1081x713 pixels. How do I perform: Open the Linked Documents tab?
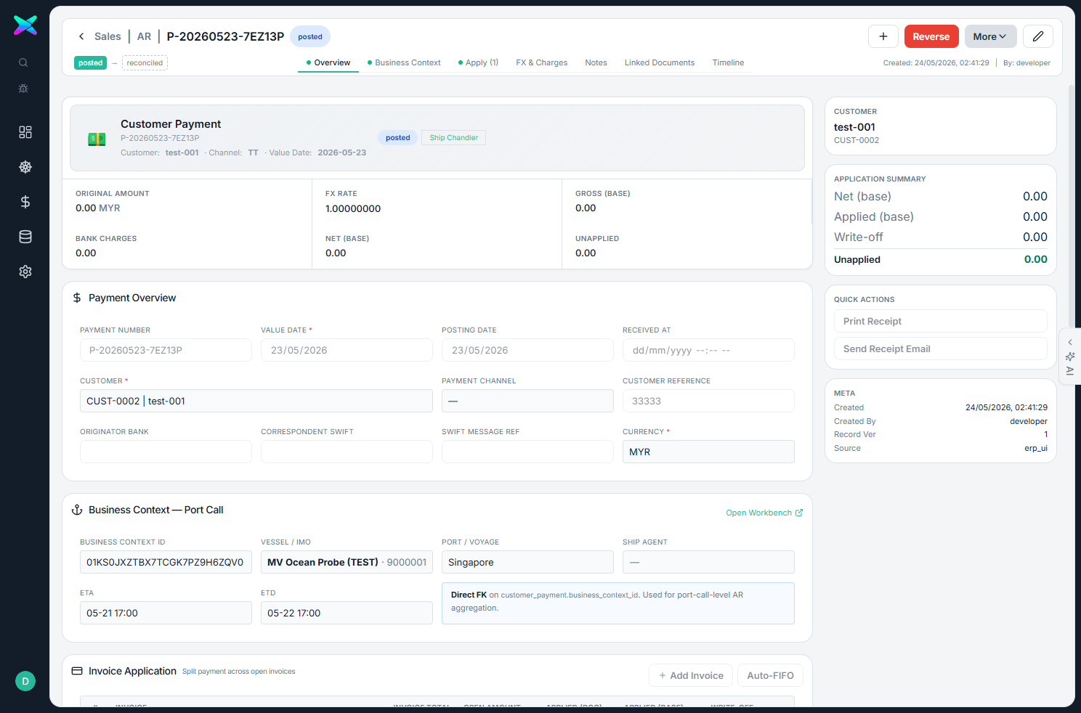tap(660, 62)
